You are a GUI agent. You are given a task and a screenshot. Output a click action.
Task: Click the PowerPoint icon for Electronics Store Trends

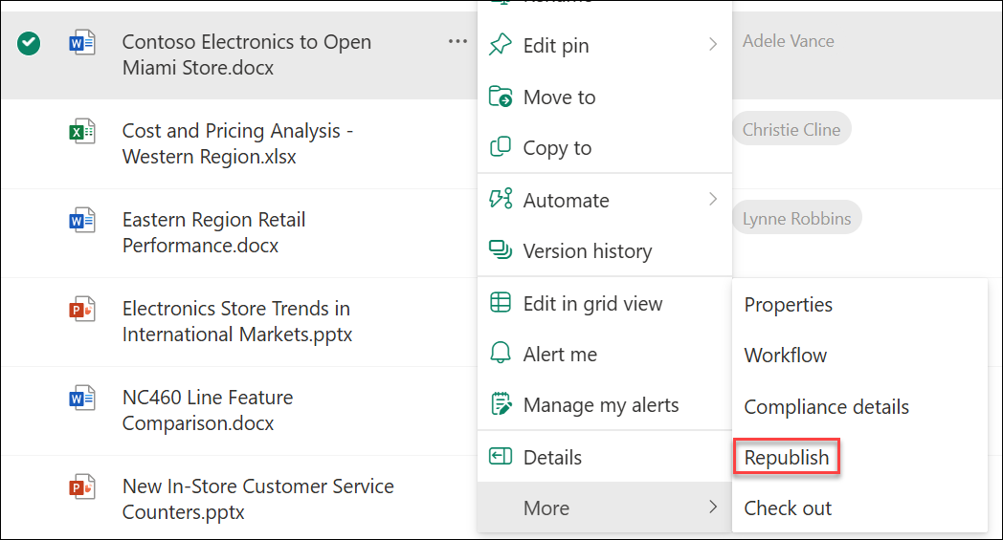tap(81, 310)
